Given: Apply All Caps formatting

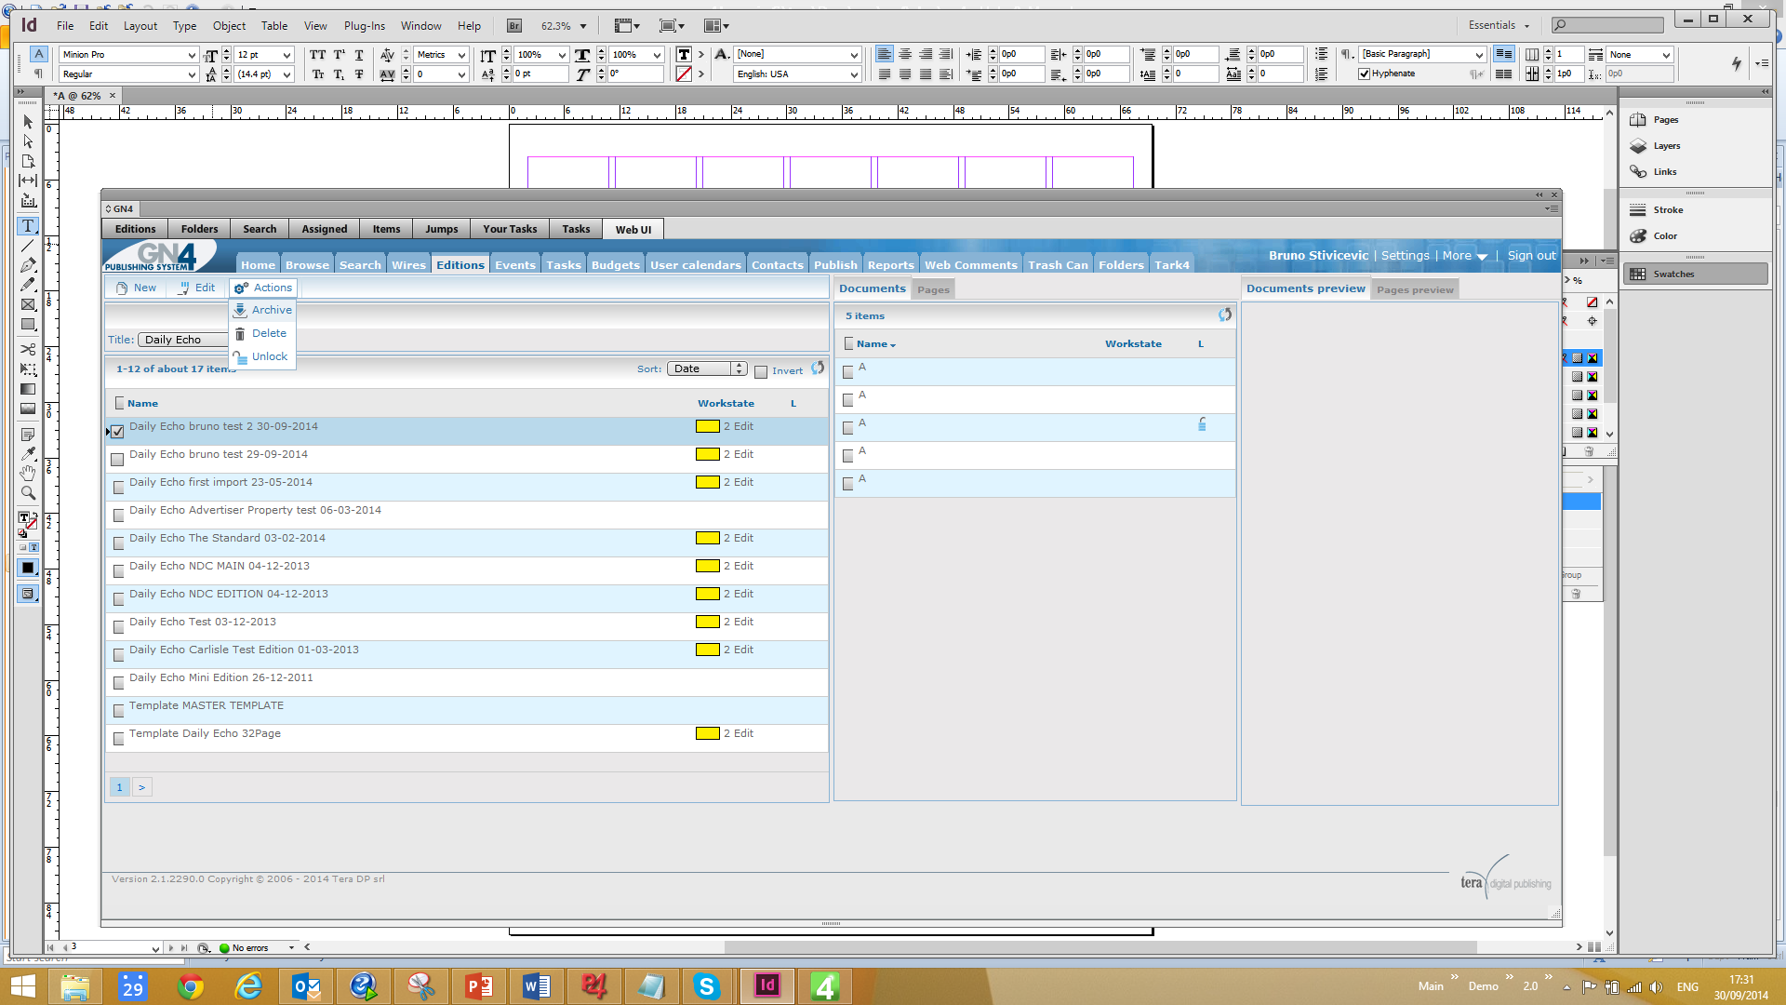Looking at the screenshot, I should (317, 55).
